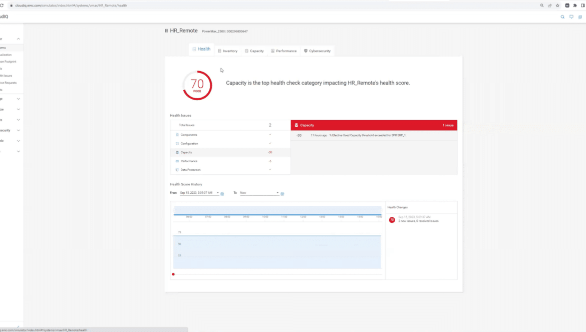
Task: Click the Components category icon
Action: (x=177, y=135)
